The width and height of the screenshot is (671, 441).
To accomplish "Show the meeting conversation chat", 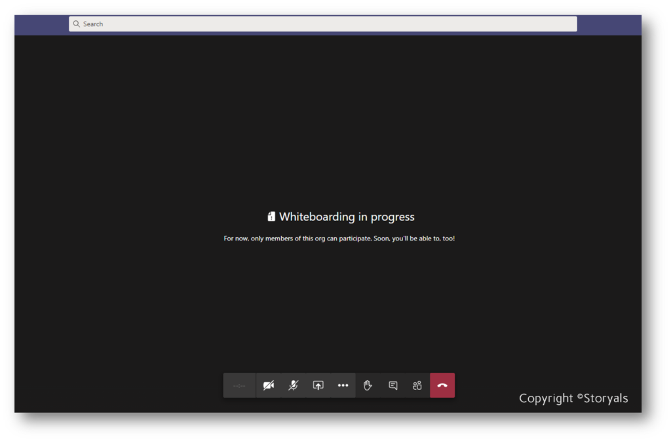I will (393, 385).
